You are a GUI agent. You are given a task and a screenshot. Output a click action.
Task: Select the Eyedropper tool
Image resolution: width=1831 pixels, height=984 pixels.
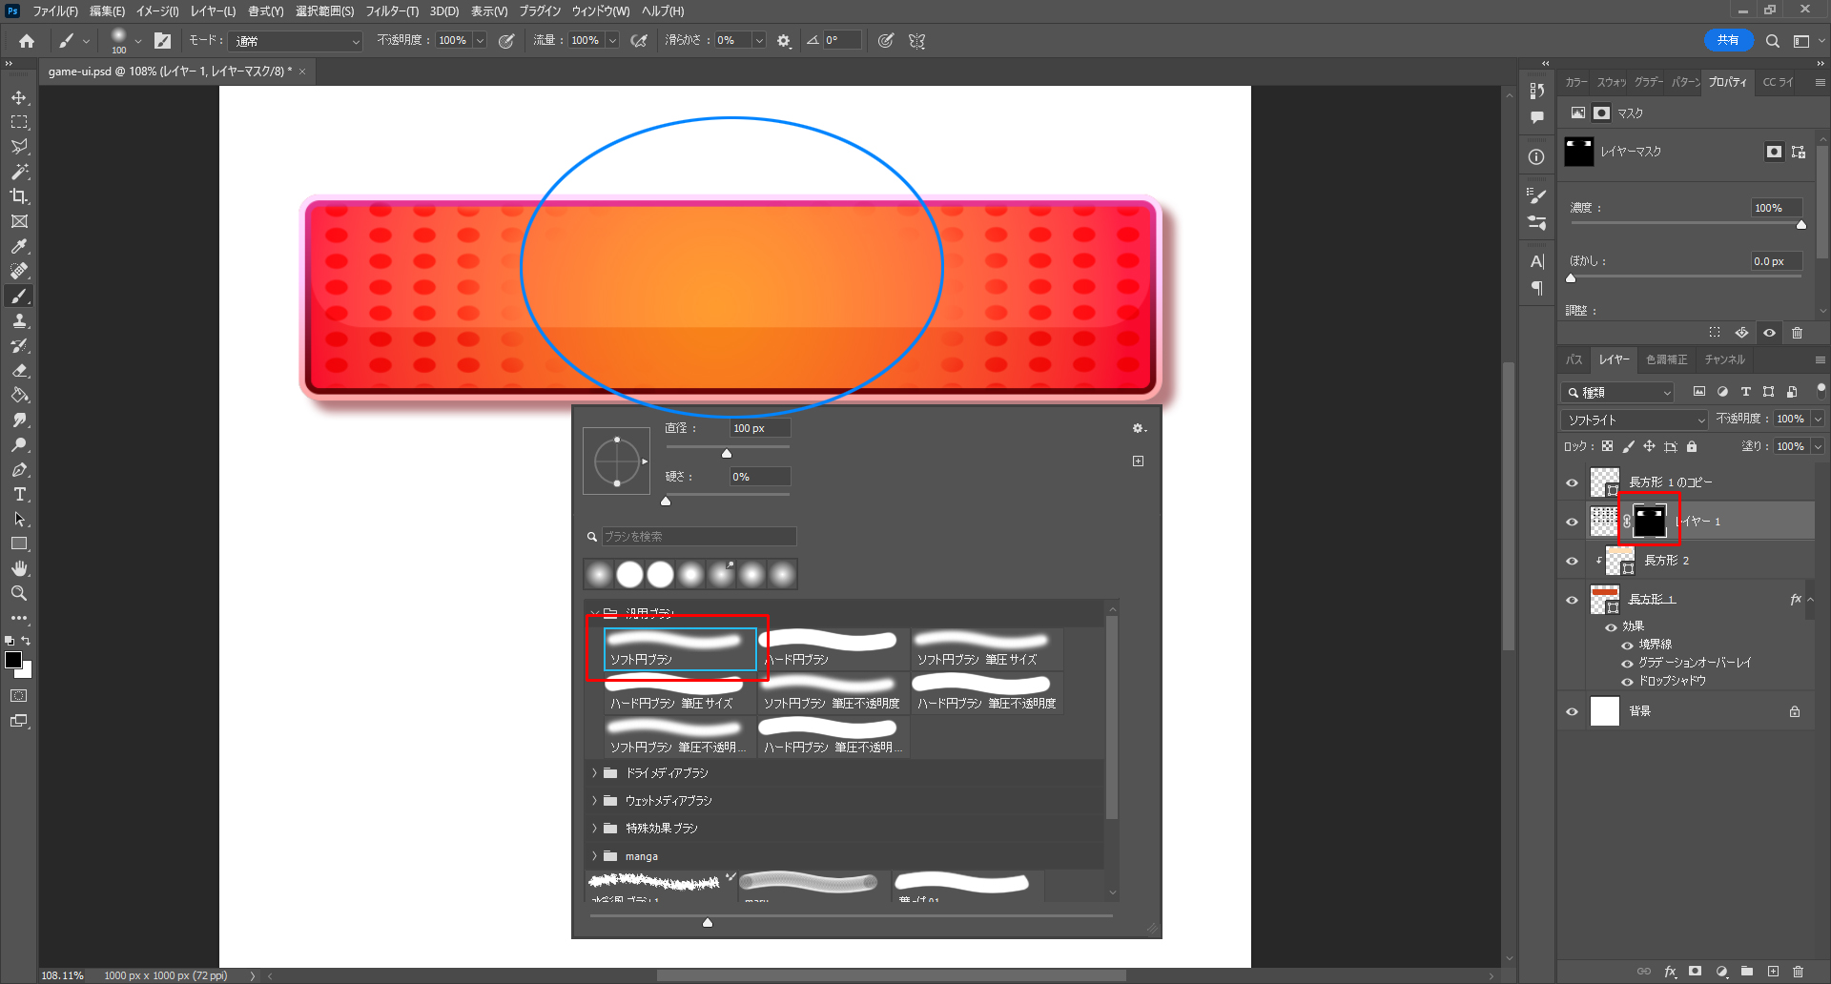[x=19, y=246]
